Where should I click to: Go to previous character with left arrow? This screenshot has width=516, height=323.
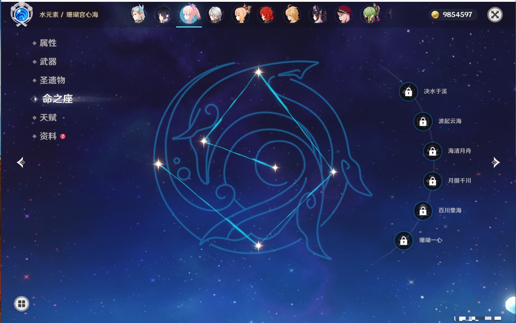21,162
